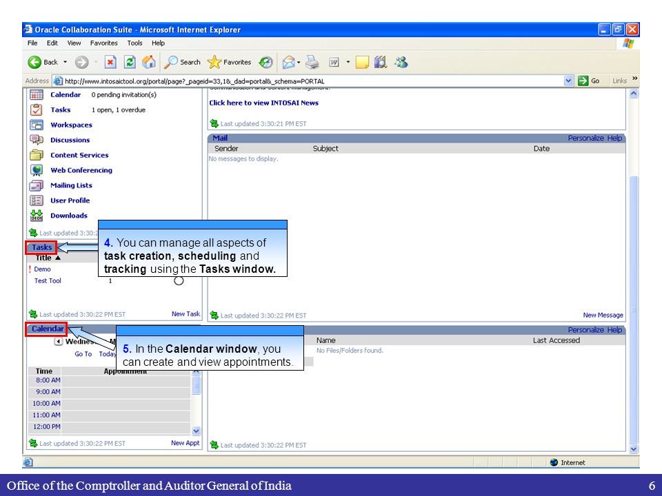Open Search from the toolbar
This screenshot has height=496, width=662.
coord(182,63)
